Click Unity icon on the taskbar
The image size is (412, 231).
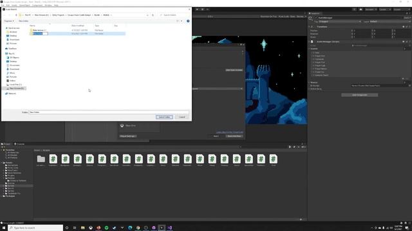tap(162, 228)
